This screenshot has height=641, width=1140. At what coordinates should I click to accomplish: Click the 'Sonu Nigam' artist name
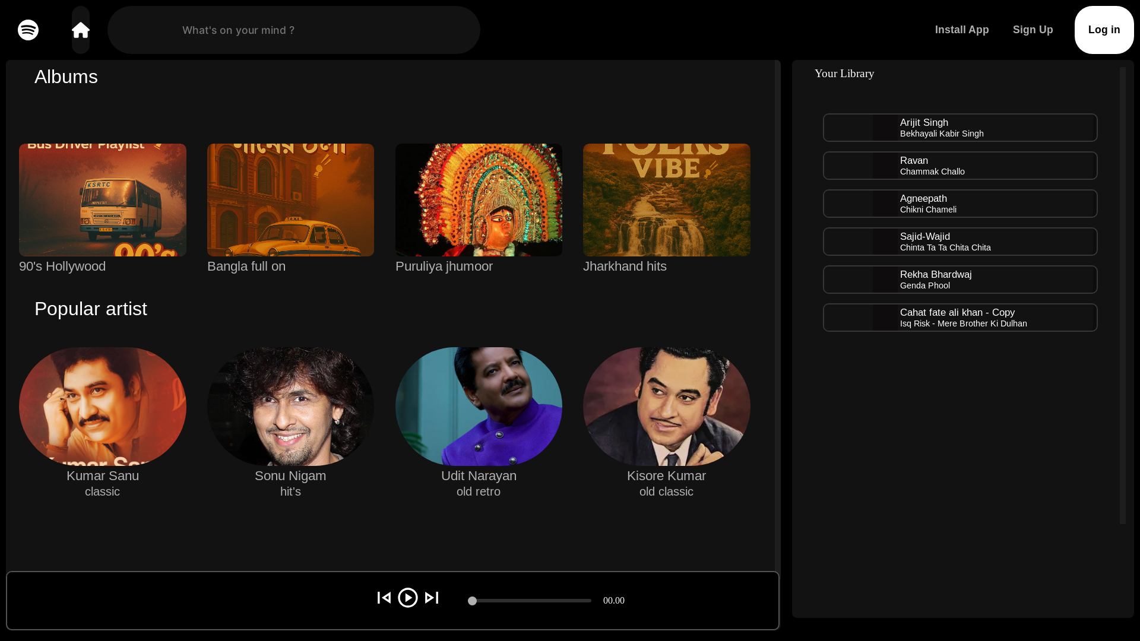point(290,476)
